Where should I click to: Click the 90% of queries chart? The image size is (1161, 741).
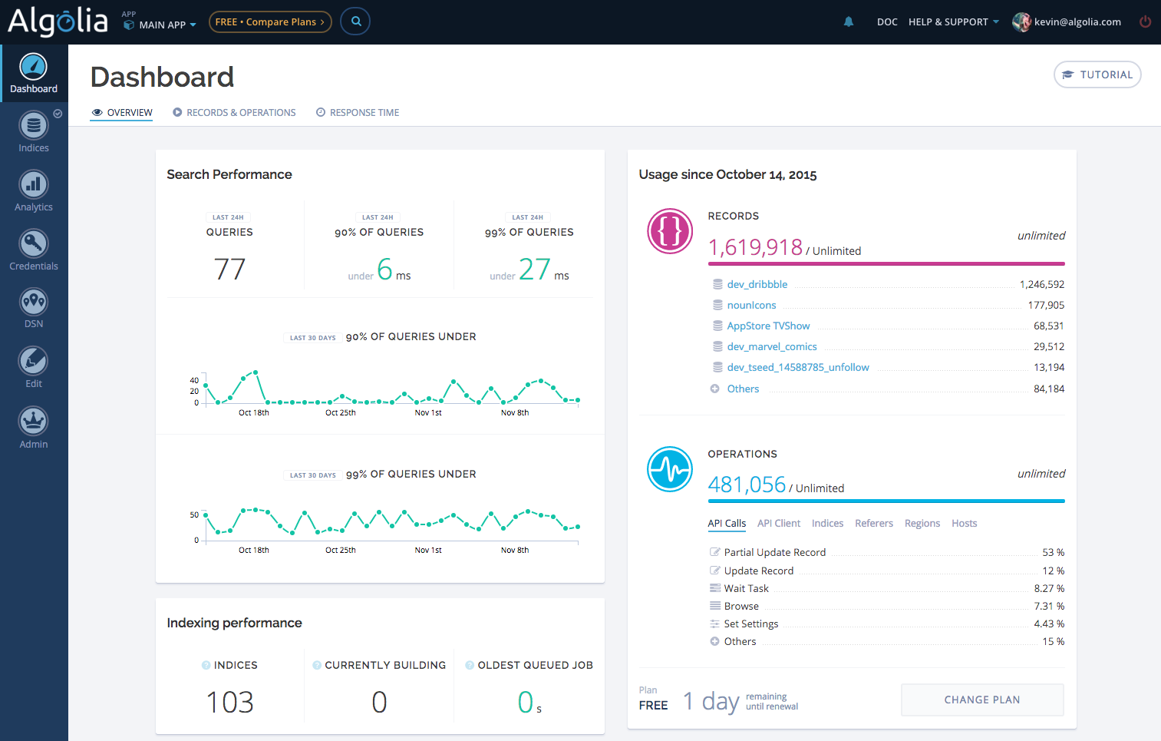384,392
